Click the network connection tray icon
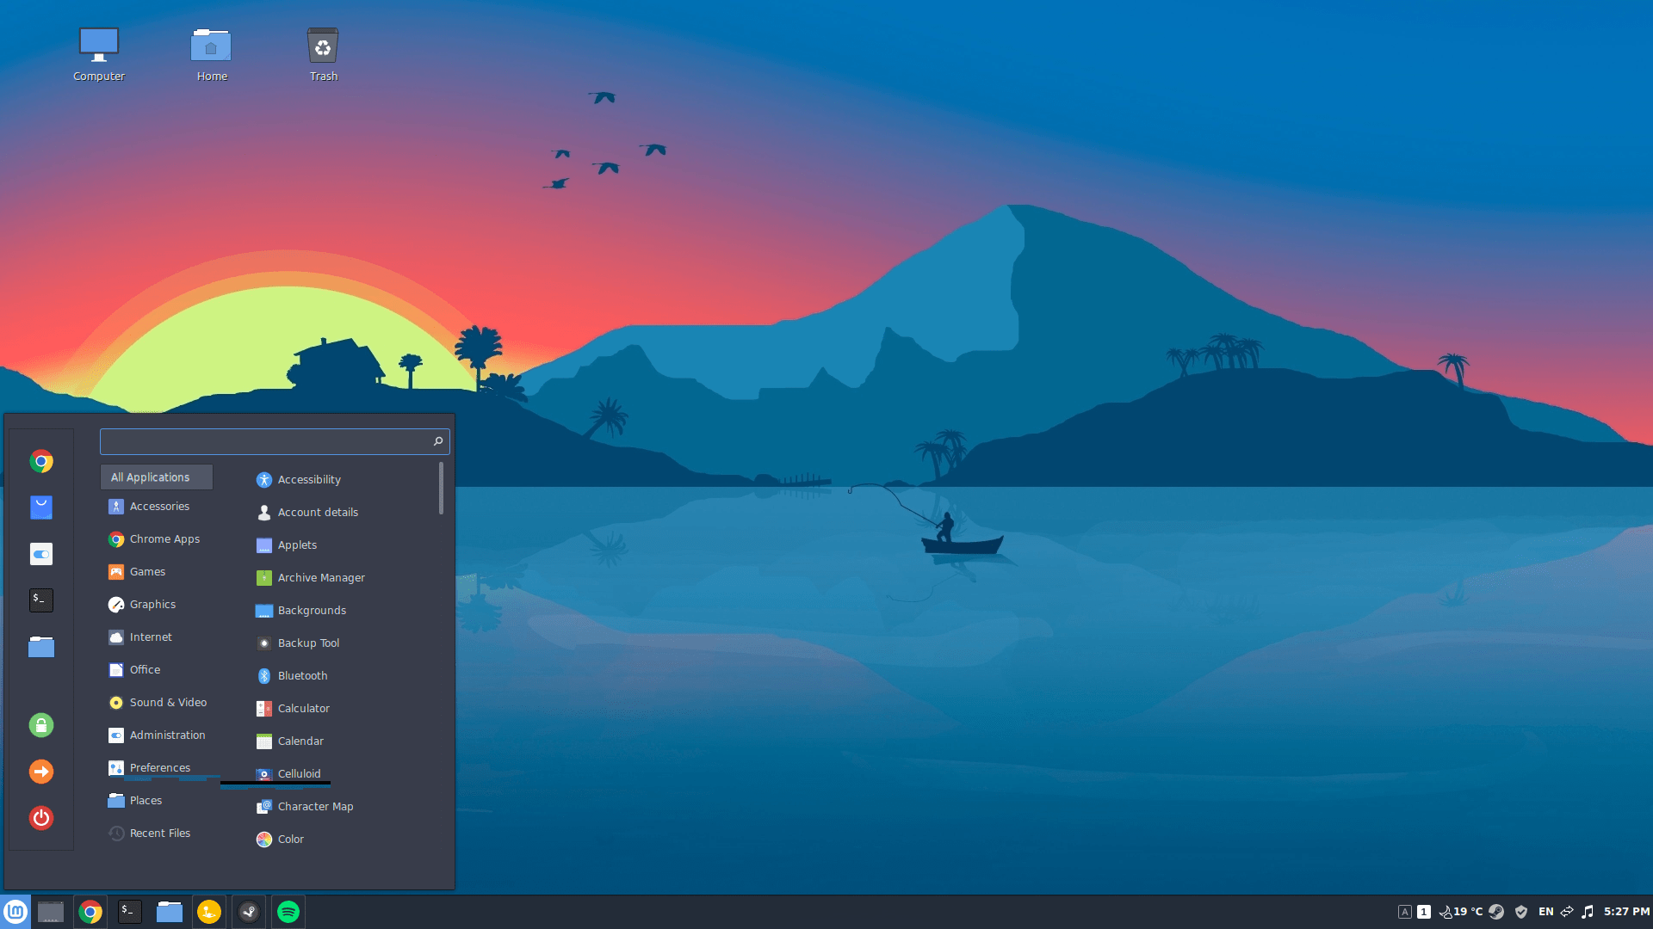 (1567, 912)
